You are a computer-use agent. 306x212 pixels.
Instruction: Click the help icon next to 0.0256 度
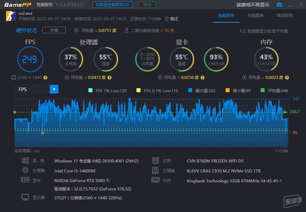coord(203,78)
